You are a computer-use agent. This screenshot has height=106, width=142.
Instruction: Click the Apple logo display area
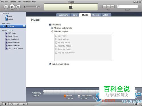click(71, 7)
